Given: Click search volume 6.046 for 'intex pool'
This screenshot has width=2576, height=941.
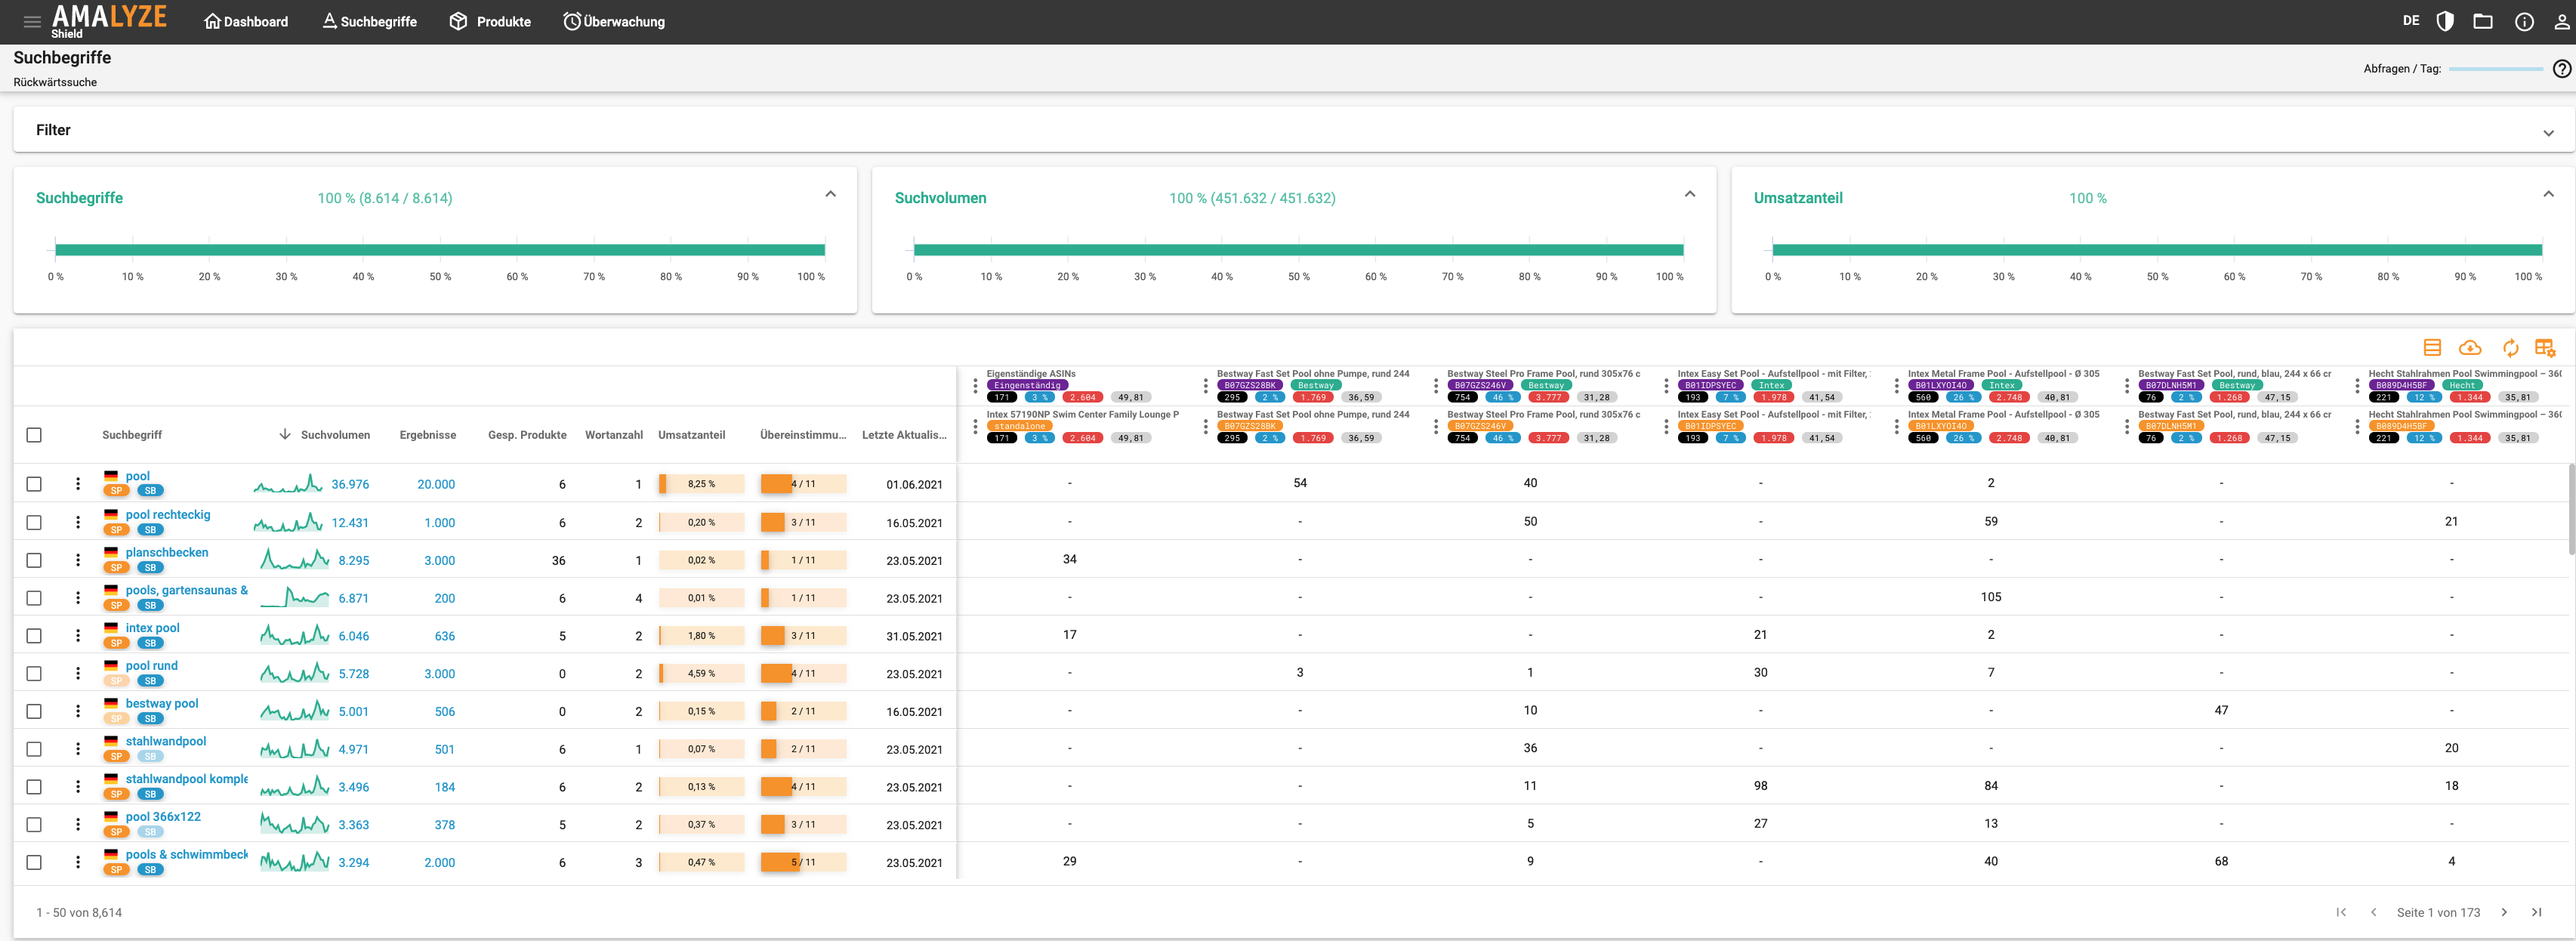Looking at the screenshot, I should [354, 636].
